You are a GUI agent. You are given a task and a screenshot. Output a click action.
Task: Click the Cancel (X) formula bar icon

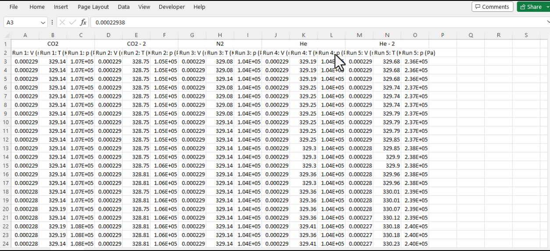pyautogui.click(x=62, y=22)
